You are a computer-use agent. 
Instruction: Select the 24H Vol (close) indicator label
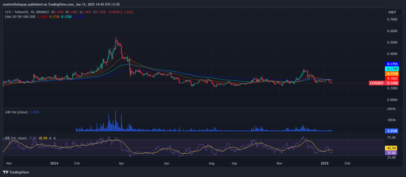pos(16,111)
